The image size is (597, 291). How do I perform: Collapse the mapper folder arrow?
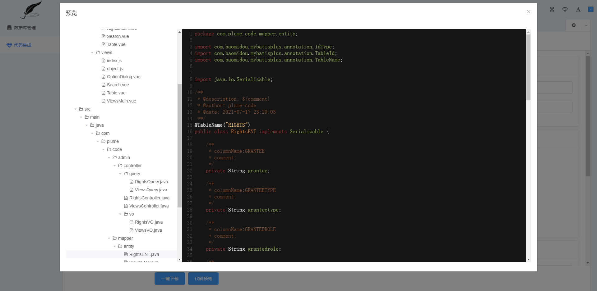[x=109, y=239]
